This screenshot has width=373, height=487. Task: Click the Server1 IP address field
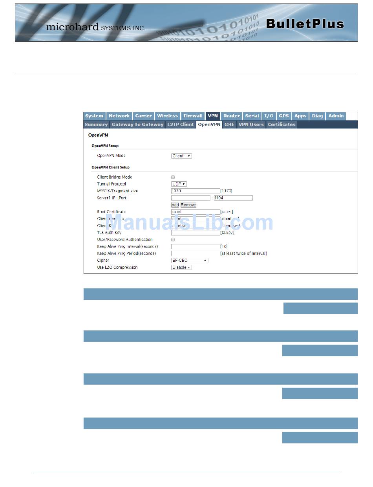[191, 198]
